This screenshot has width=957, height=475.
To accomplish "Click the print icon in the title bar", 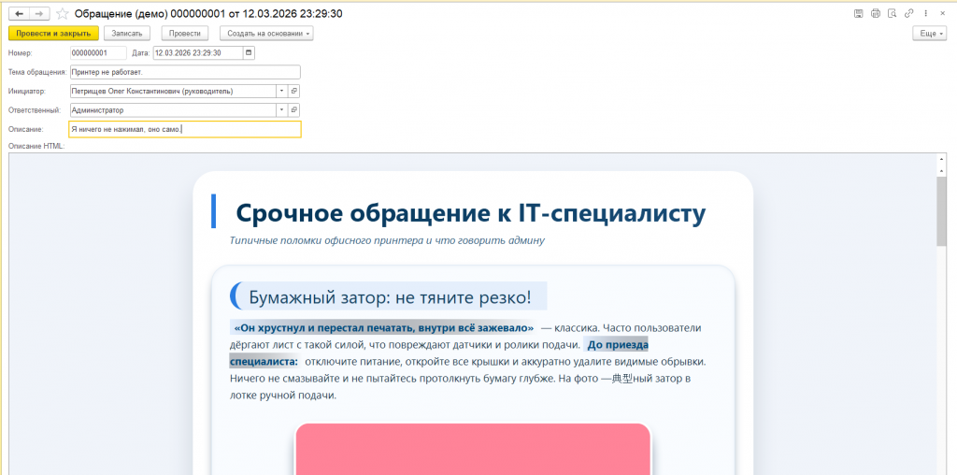I will tap(875, 13).
